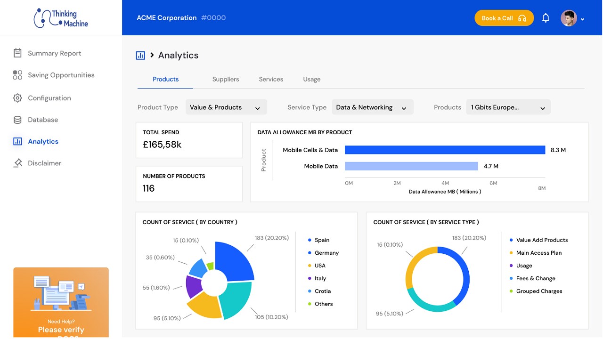Click the Mobile Data light-blue bar

tap(411, 166)
